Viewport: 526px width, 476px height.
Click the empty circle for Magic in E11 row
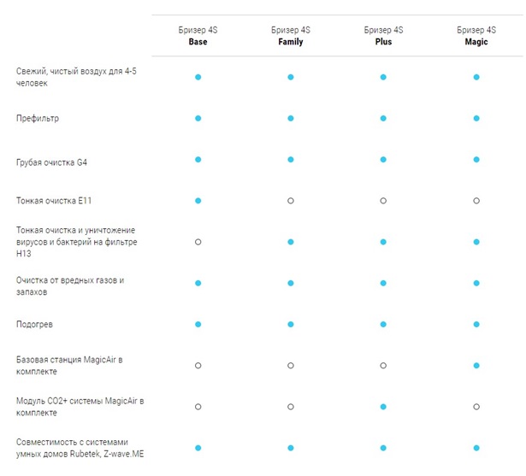476,201
